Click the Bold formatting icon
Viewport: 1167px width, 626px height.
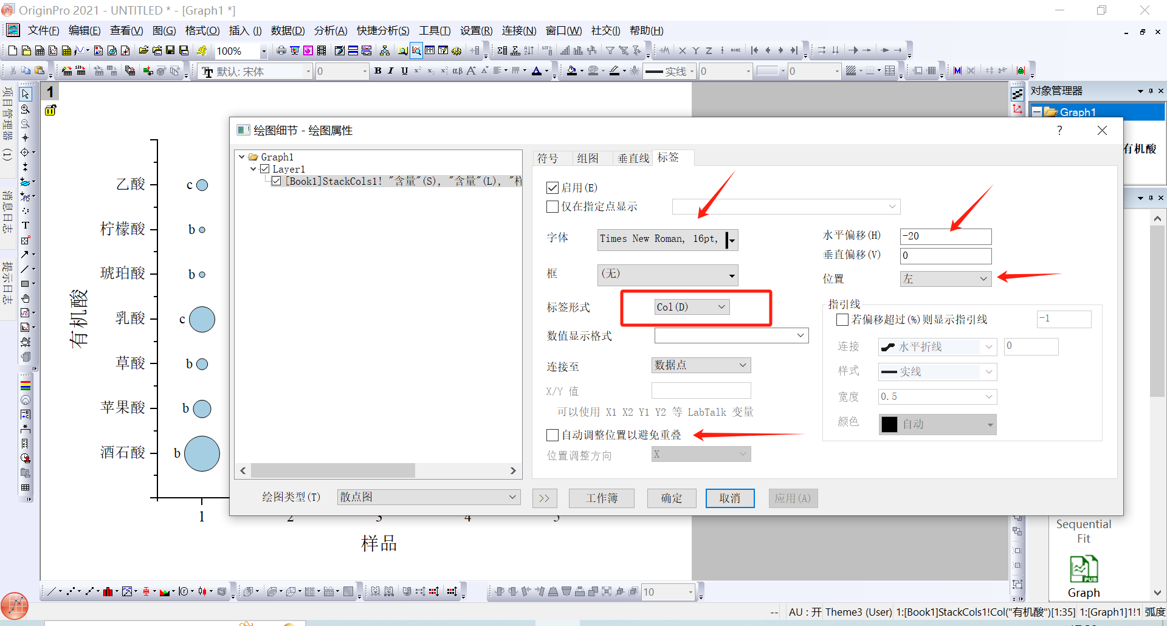click(377, 71)
